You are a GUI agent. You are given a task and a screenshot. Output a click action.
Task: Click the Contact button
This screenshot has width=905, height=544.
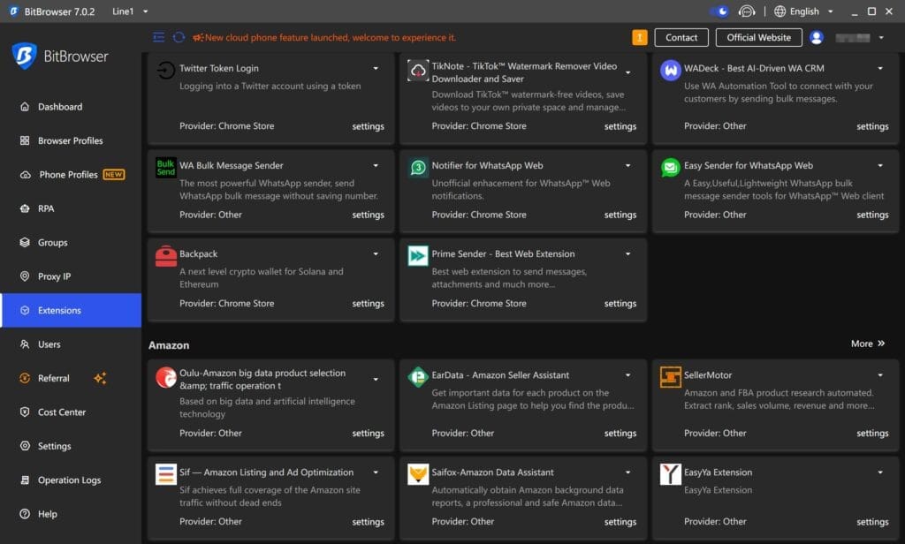click(x=681, y=37)
